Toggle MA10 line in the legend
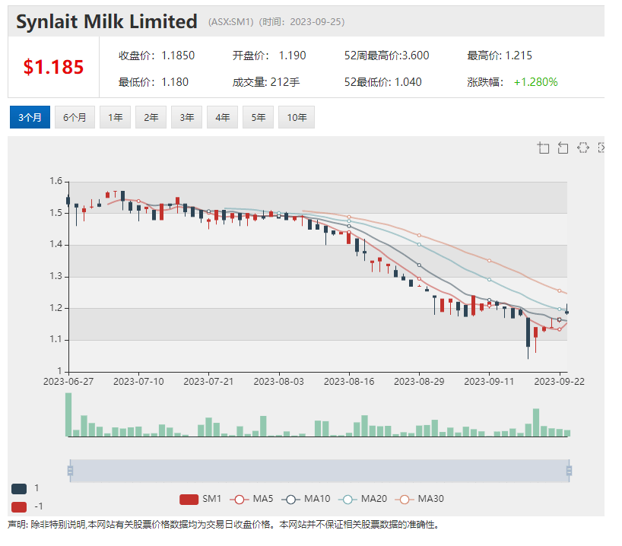The image size is (622, 546). (306, 499)
